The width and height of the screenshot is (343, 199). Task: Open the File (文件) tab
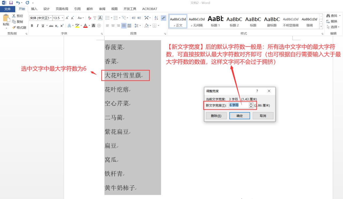(8, 9)
